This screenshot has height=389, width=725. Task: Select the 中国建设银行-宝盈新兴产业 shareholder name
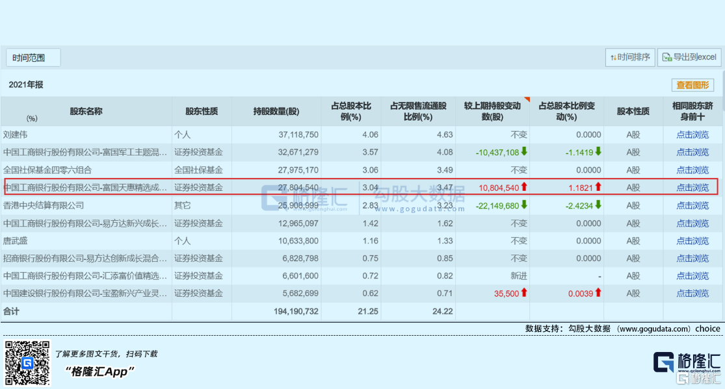[x=85, y=294]
